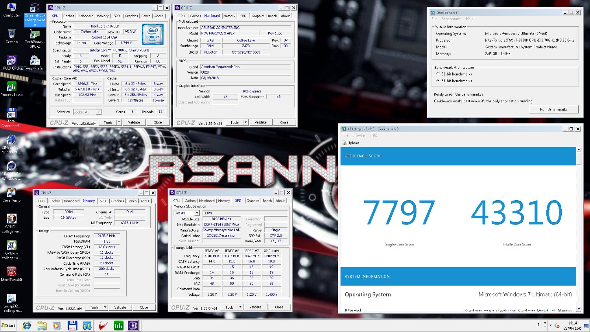
Task: Expand Tools dropdown arrow in Memory window
Action: click(x=105, y=307)
